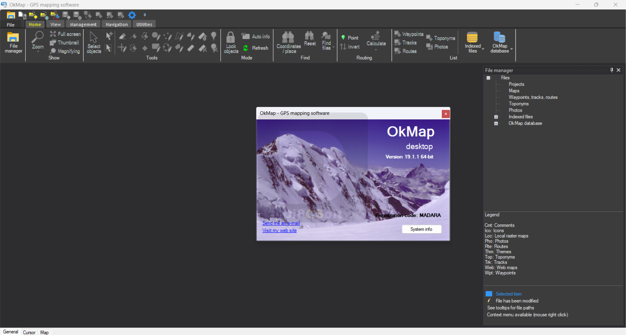Click the Visit my web site link
Screen dimensions: 626x335
pos(279,231)
